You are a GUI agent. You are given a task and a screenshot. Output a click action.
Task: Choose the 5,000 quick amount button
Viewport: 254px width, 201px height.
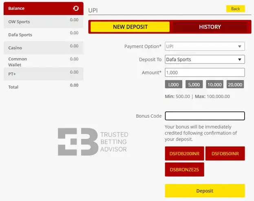(194, 85)
